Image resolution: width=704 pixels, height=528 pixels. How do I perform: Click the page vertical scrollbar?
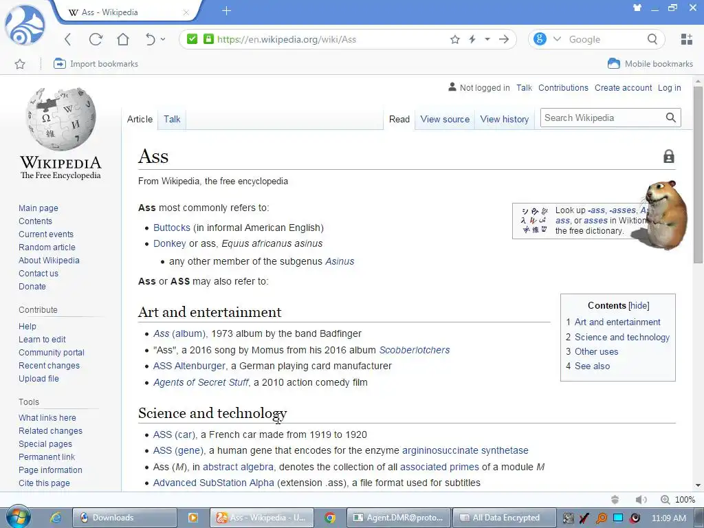point(698,175)
